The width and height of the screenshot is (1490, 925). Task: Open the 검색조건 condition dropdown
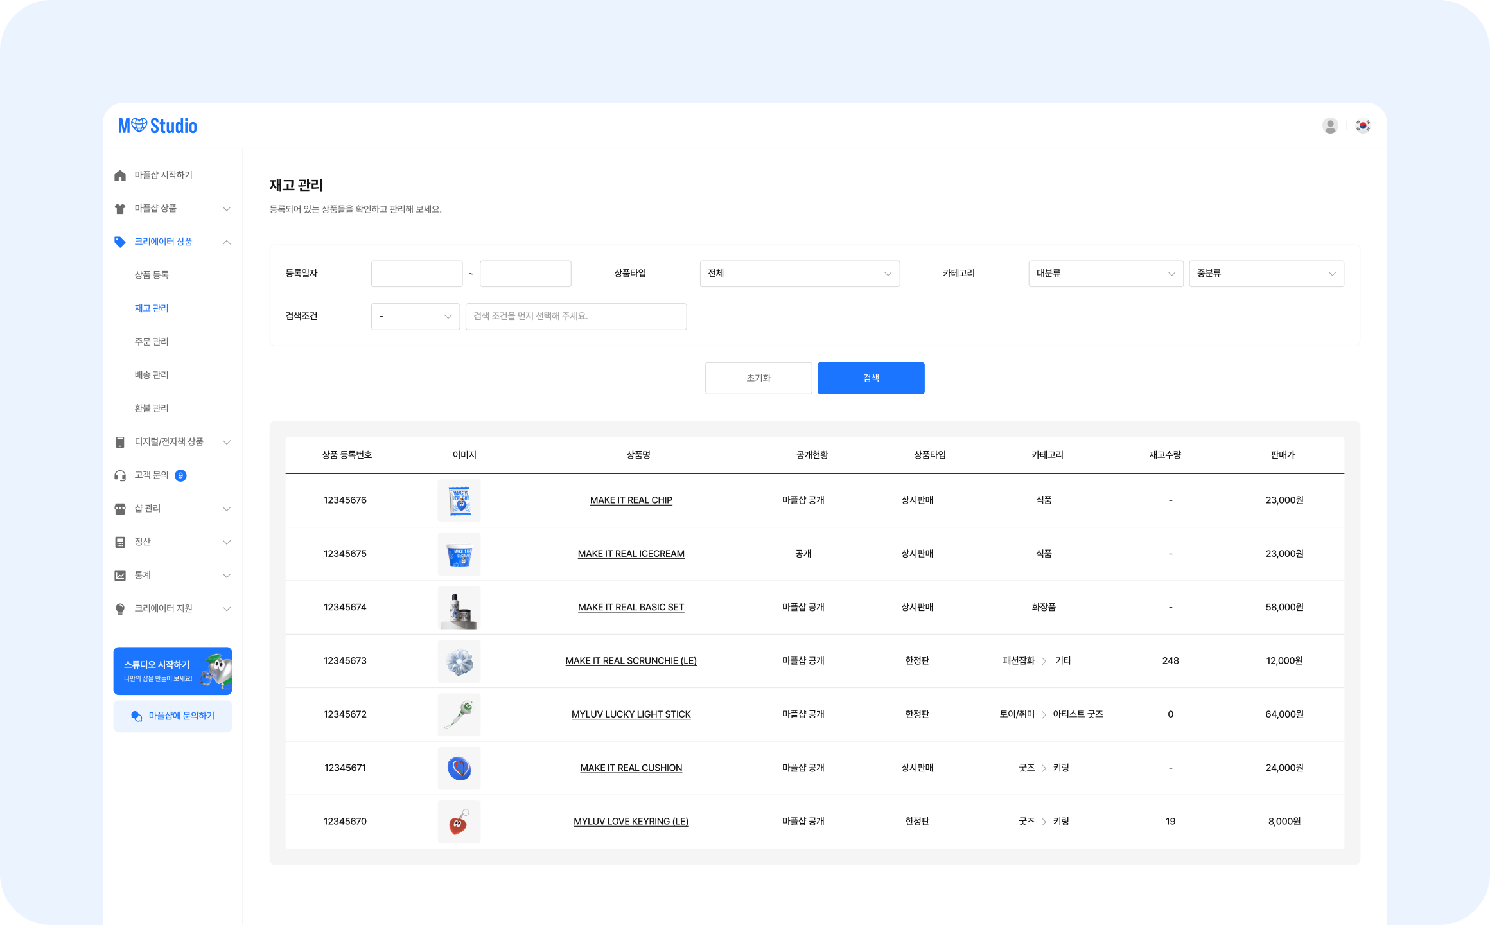(415, 317)
